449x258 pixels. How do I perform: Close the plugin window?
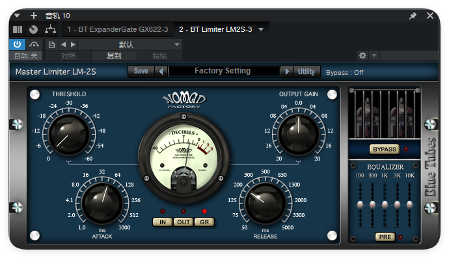pos(430,16)
